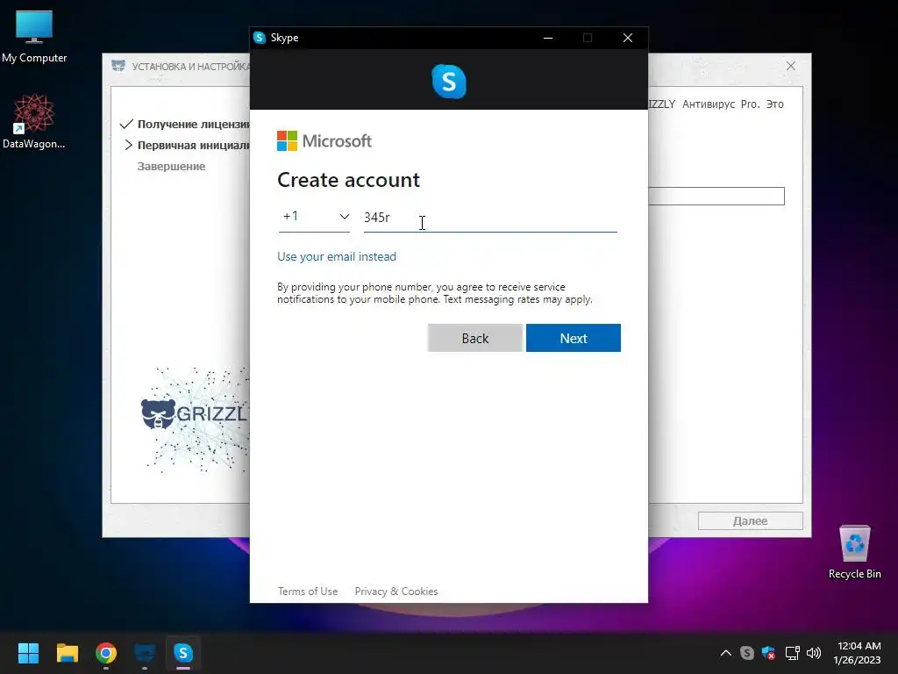This screenshot has height=674, width=898.
Task: Open the network tray icon
Action: pyautogui.click(x=792, y=653)
